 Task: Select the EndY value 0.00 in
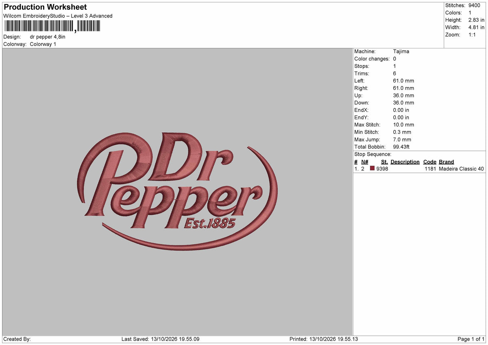[401, 117]
